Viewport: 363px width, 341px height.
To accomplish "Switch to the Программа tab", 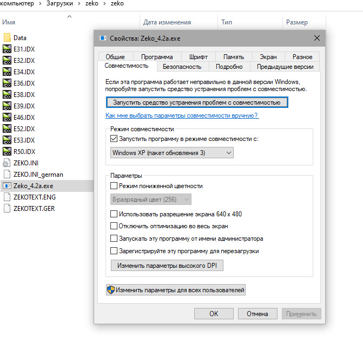I will click(x=157, y=57).
